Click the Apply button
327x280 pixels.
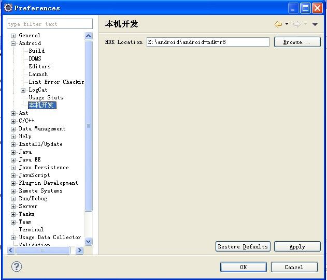(x=297, y=246)
